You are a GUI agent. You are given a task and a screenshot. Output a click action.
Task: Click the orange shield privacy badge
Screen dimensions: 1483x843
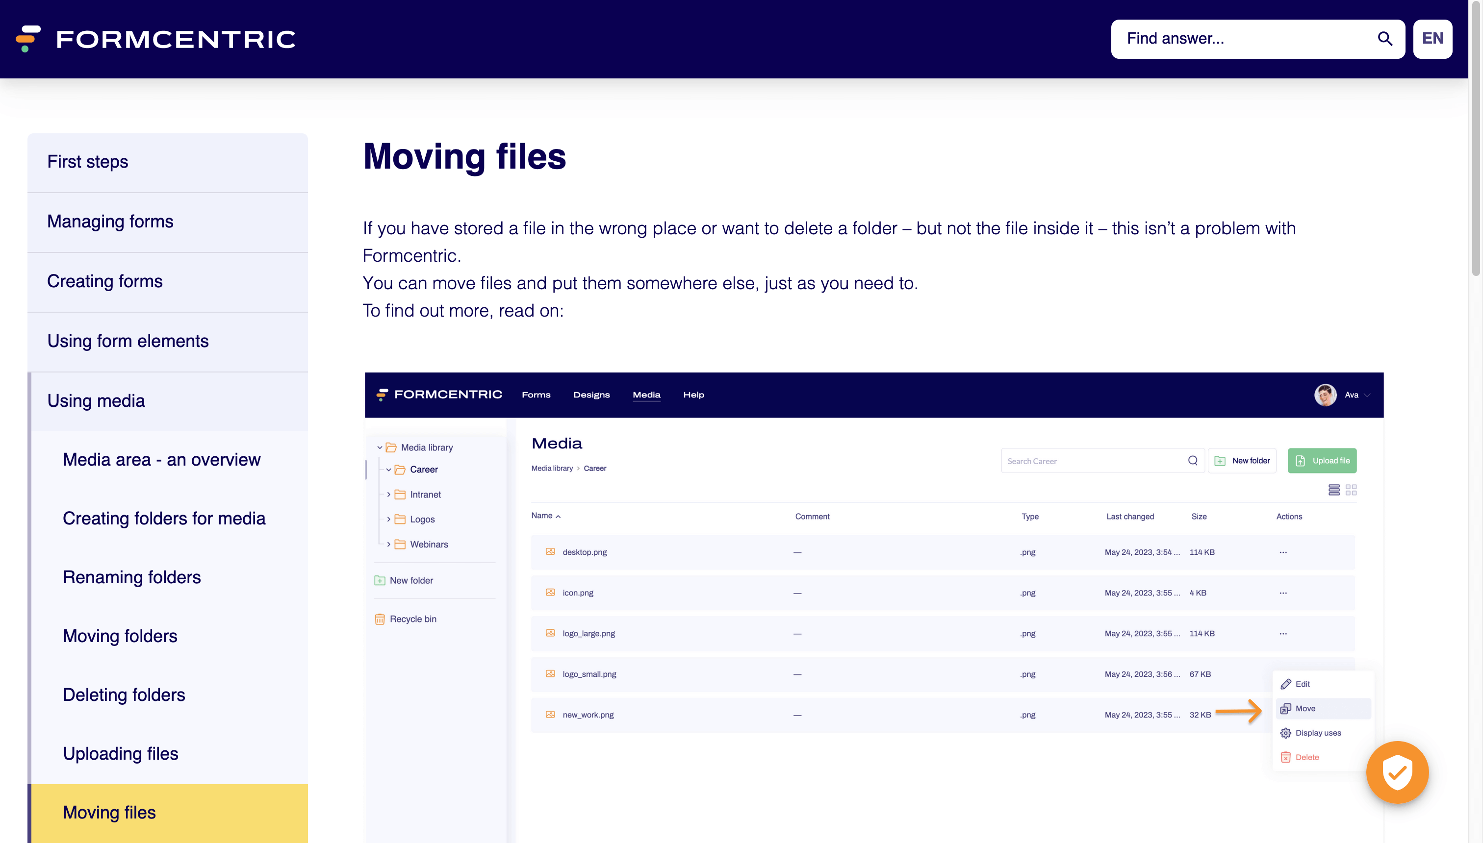coord(1397,772)
